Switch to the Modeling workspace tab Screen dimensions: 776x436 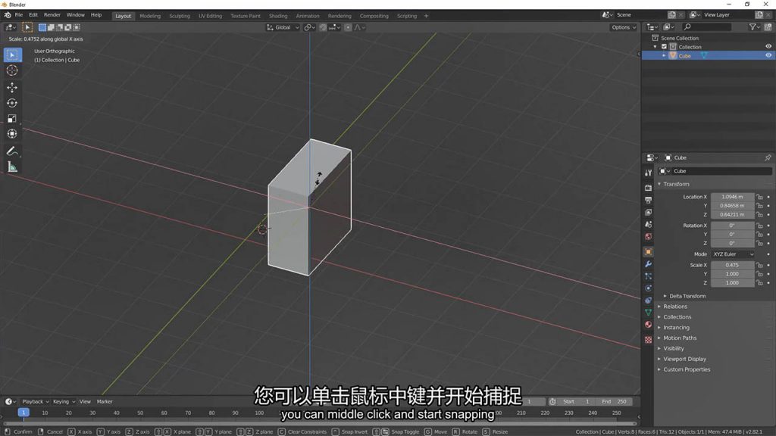tap(150, 16)
